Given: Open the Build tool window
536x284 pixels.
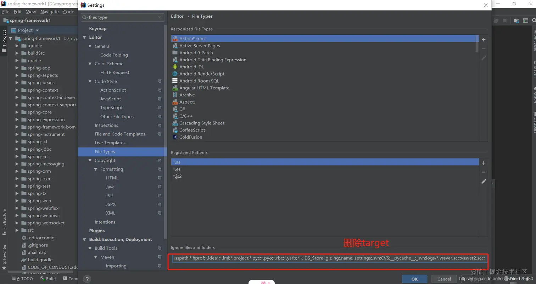Looking at the screenshot, I should [x=48, y=279].
